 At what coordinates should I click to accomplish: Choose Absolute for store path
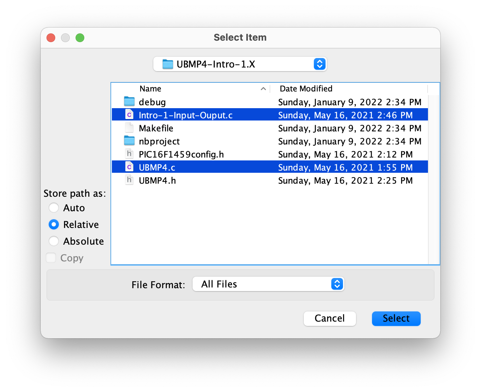(x=53, y=241)
